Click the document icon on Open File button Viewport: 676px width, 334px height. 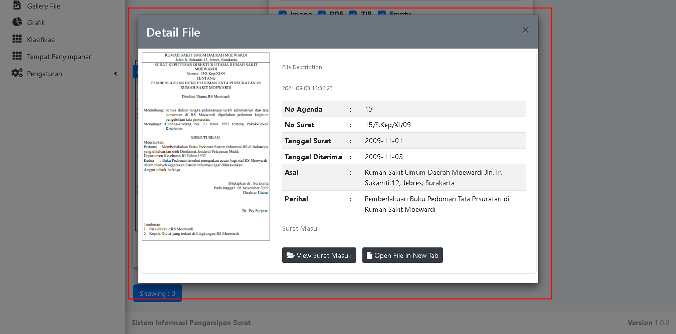click(369, 255)
